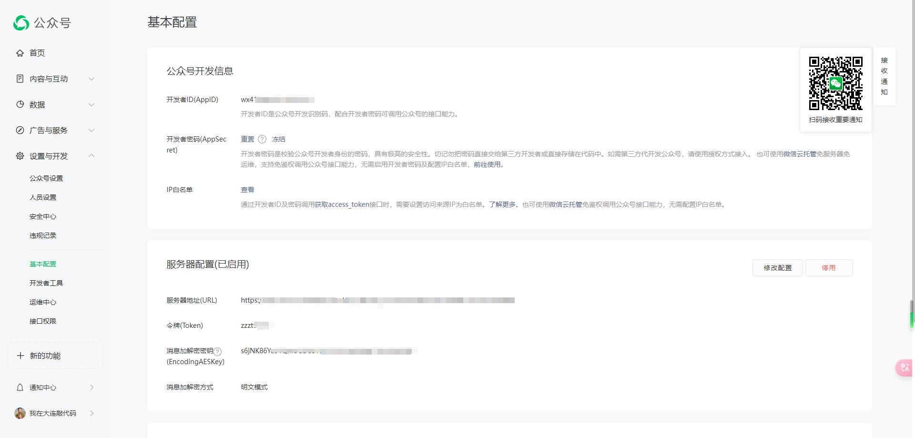Click the 前往使用 link

pos(487,164)
